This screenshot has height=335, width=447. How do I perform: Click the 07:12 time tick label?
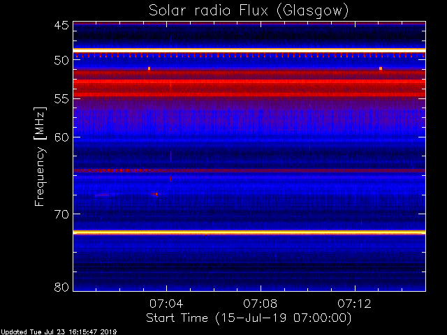(x=355, y=304)
